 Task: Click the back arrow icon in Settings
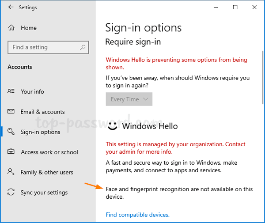point(11,7)
